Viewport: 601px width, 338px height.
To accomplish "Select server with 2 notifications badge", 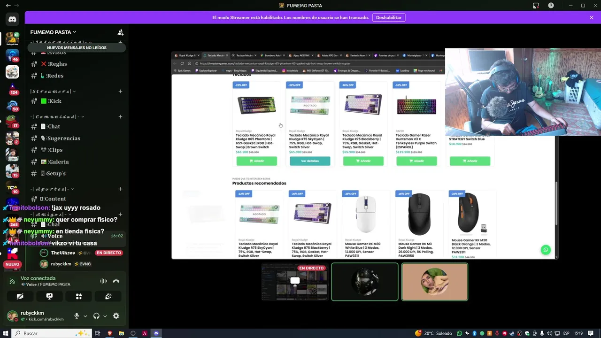I will (12, 138).
